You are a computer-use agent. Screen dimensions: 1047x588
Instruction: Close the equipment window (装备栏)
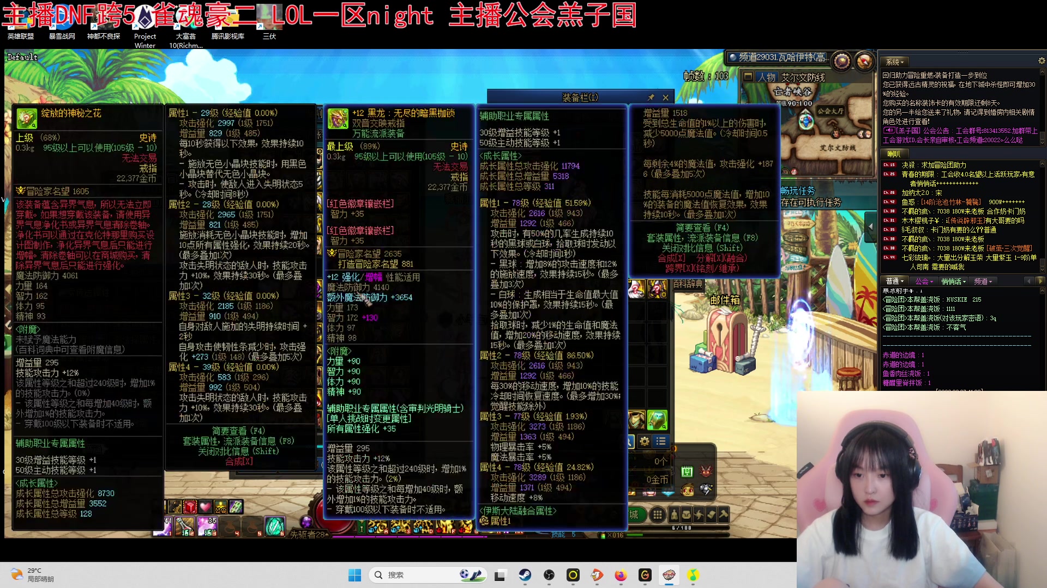tap(665, 97)
